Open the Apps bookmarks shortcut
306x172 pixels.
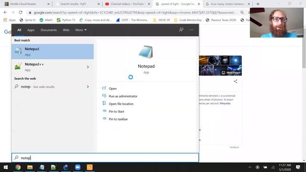(10, 20)
